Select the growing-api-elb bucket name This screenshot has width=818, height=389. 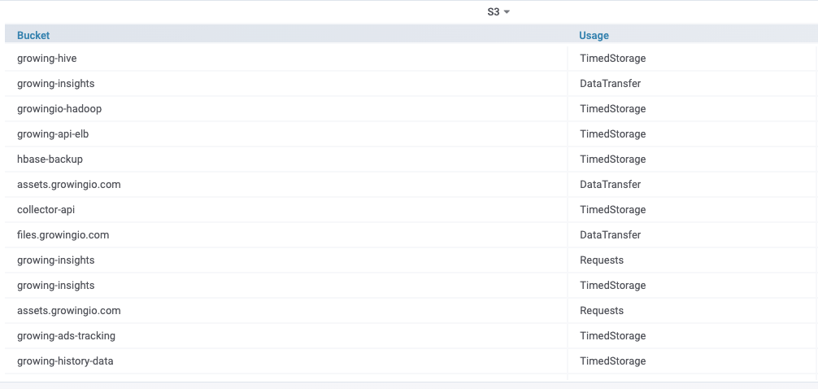click(x=53, y=134)
